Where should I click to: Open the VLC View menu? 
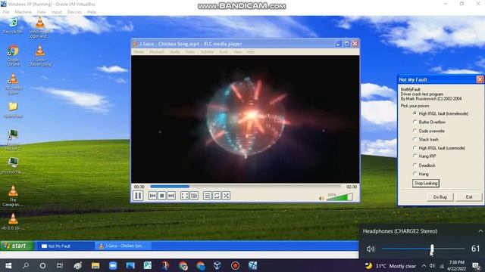pyautogui.click(x=237, y=52)
